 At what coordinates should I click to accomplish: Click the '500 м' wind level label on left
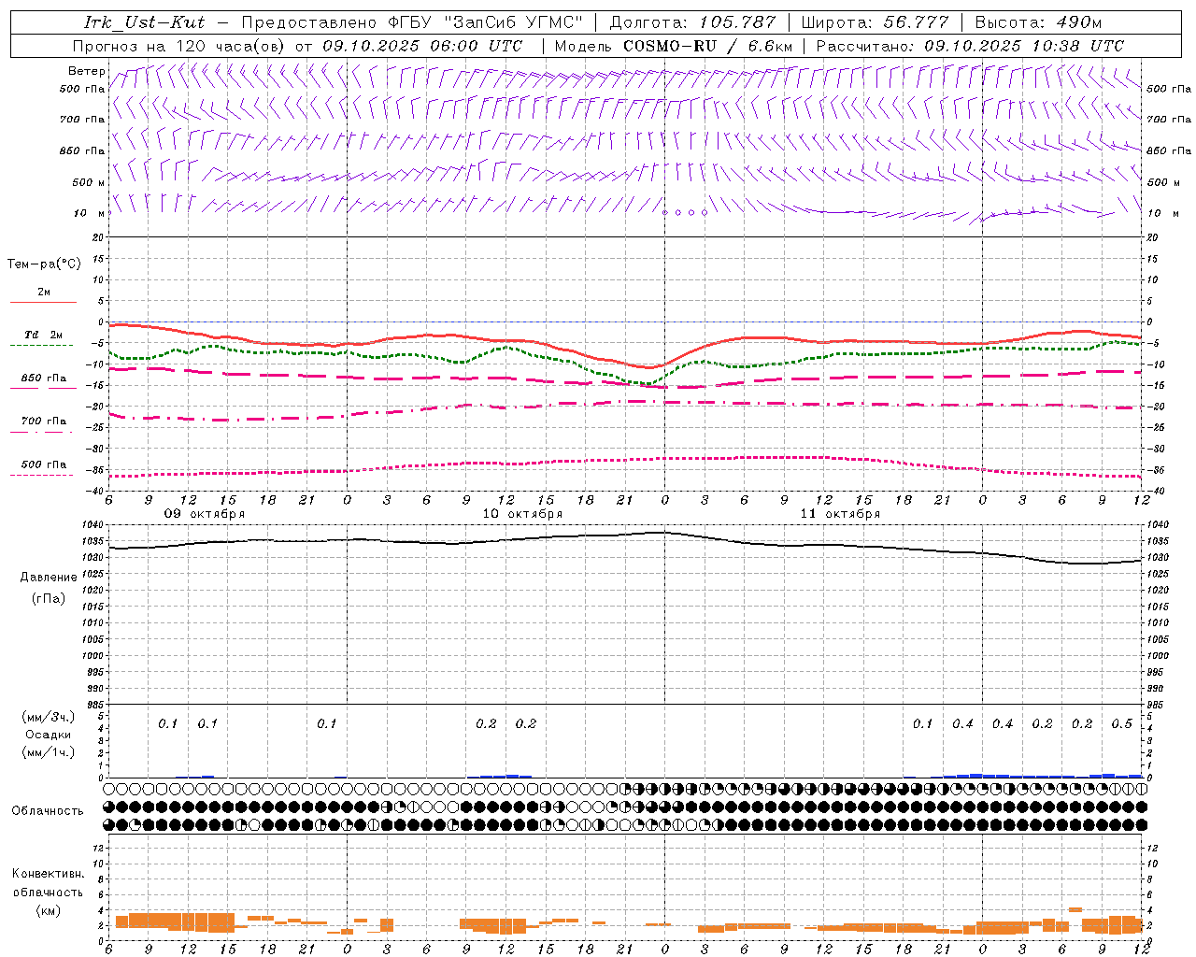click(89, 182)
